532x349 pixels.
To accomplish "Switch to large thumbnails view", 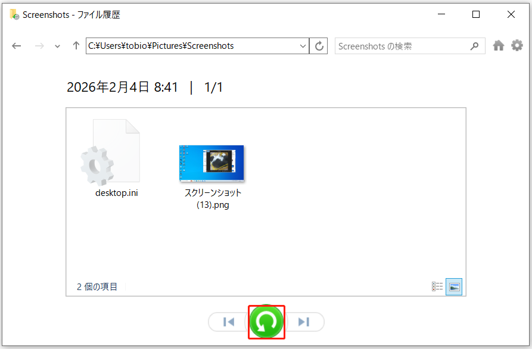I will click(454, 287).
